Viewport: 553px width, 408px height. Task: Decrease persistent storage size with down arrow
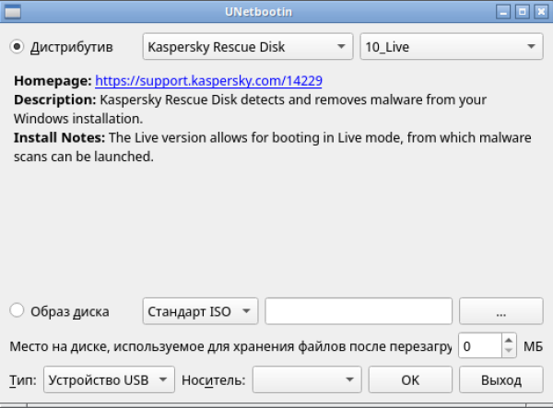pyautogui.click(x=510, y=352)
